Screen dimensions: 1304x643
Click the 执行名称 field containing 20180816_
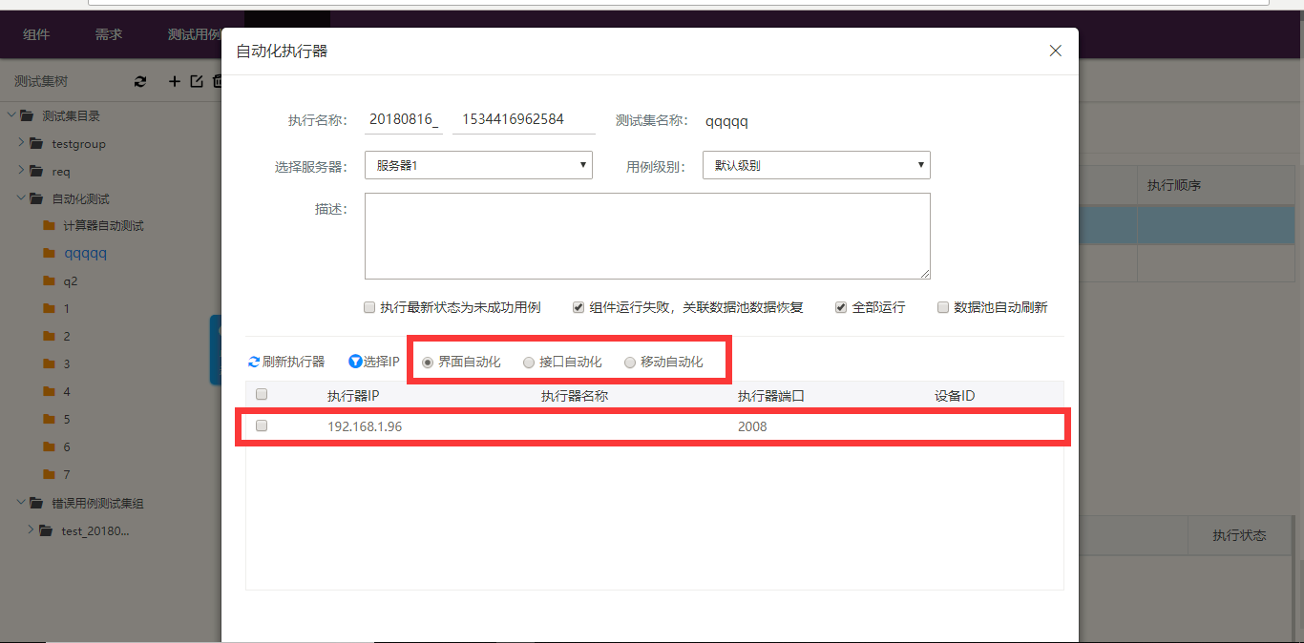(404, 120)
